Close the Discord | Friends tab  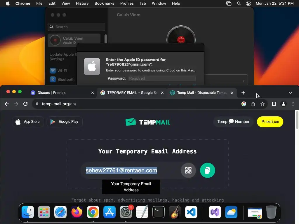(93, 93)
